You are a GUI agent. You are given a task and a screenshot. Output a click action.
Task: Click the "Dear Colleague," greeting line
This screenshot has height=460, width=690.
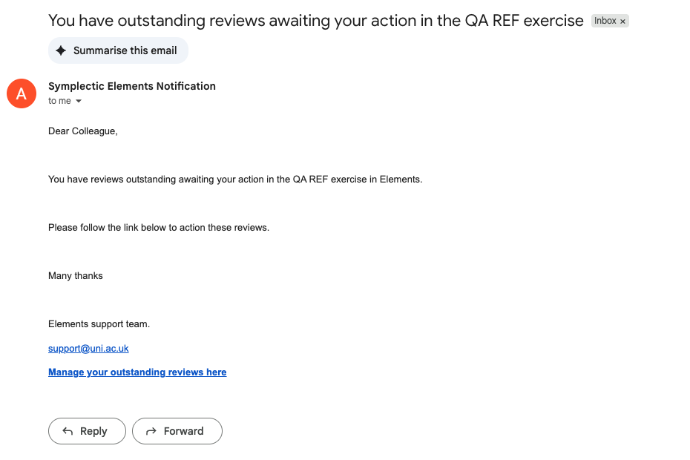coord(83,131)
